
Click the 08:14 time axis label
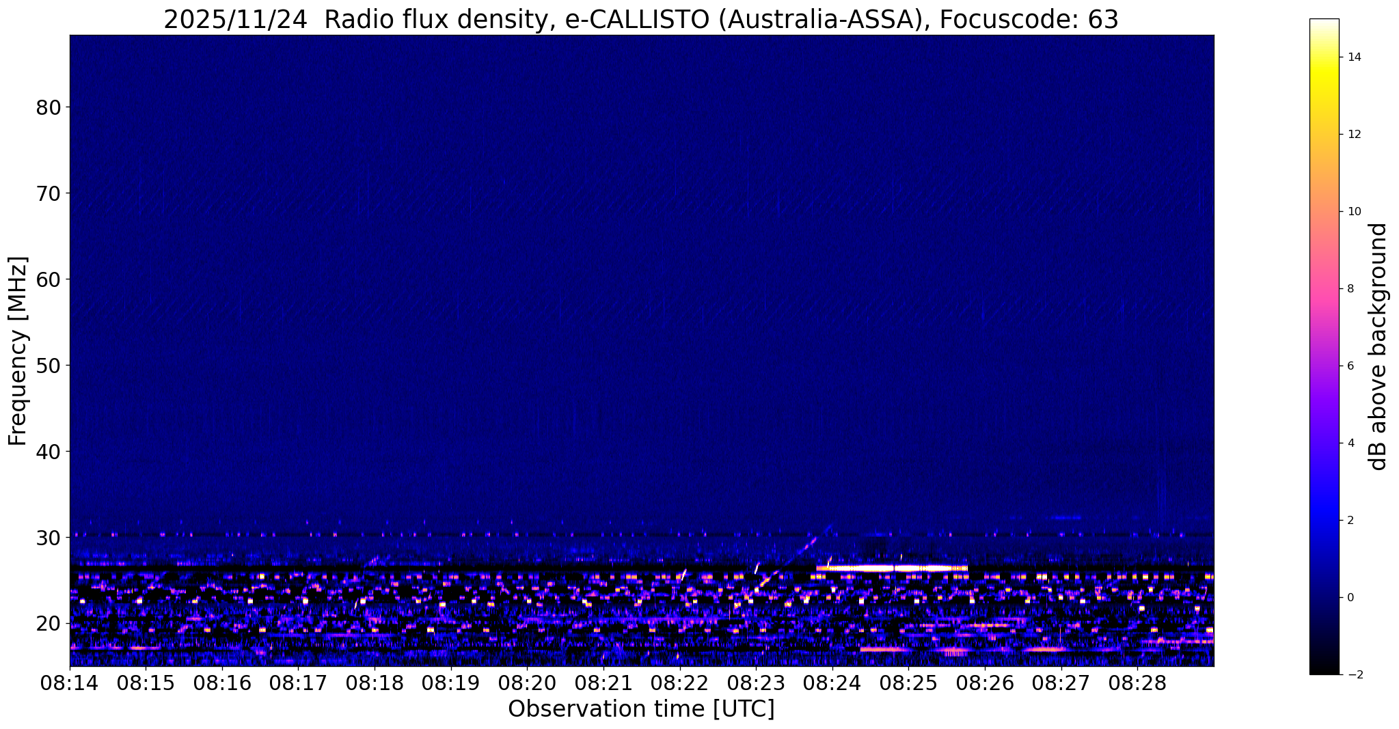[70, 682]
